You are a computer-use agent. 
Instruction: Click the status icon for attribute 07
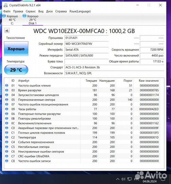tap(7, 104)
